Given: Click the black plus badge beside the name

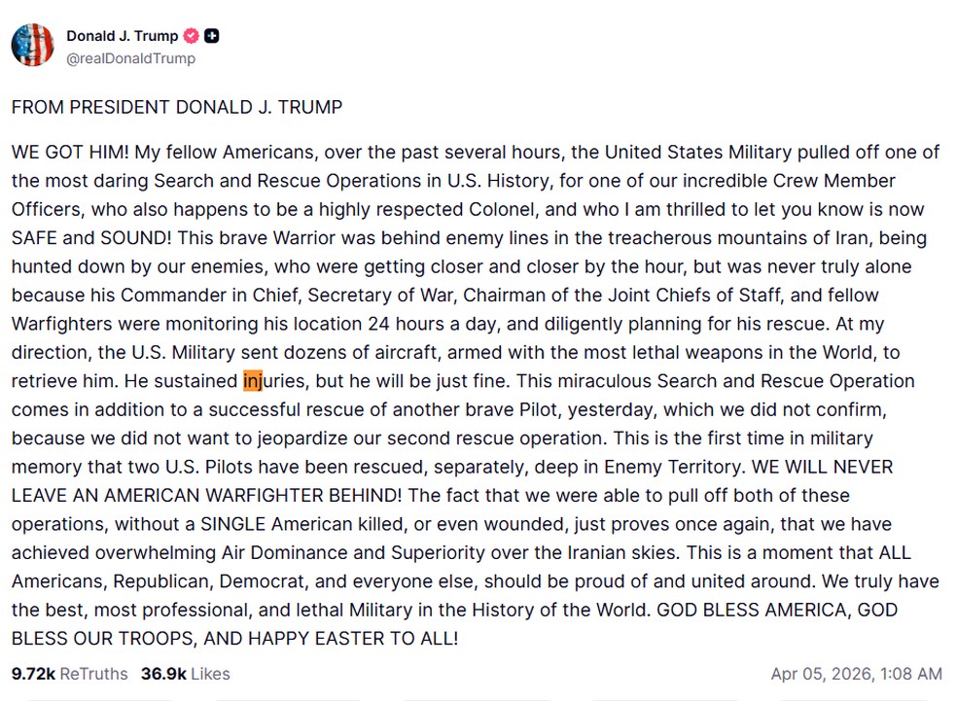Looking at the screenshot, I should coord(212,36).
